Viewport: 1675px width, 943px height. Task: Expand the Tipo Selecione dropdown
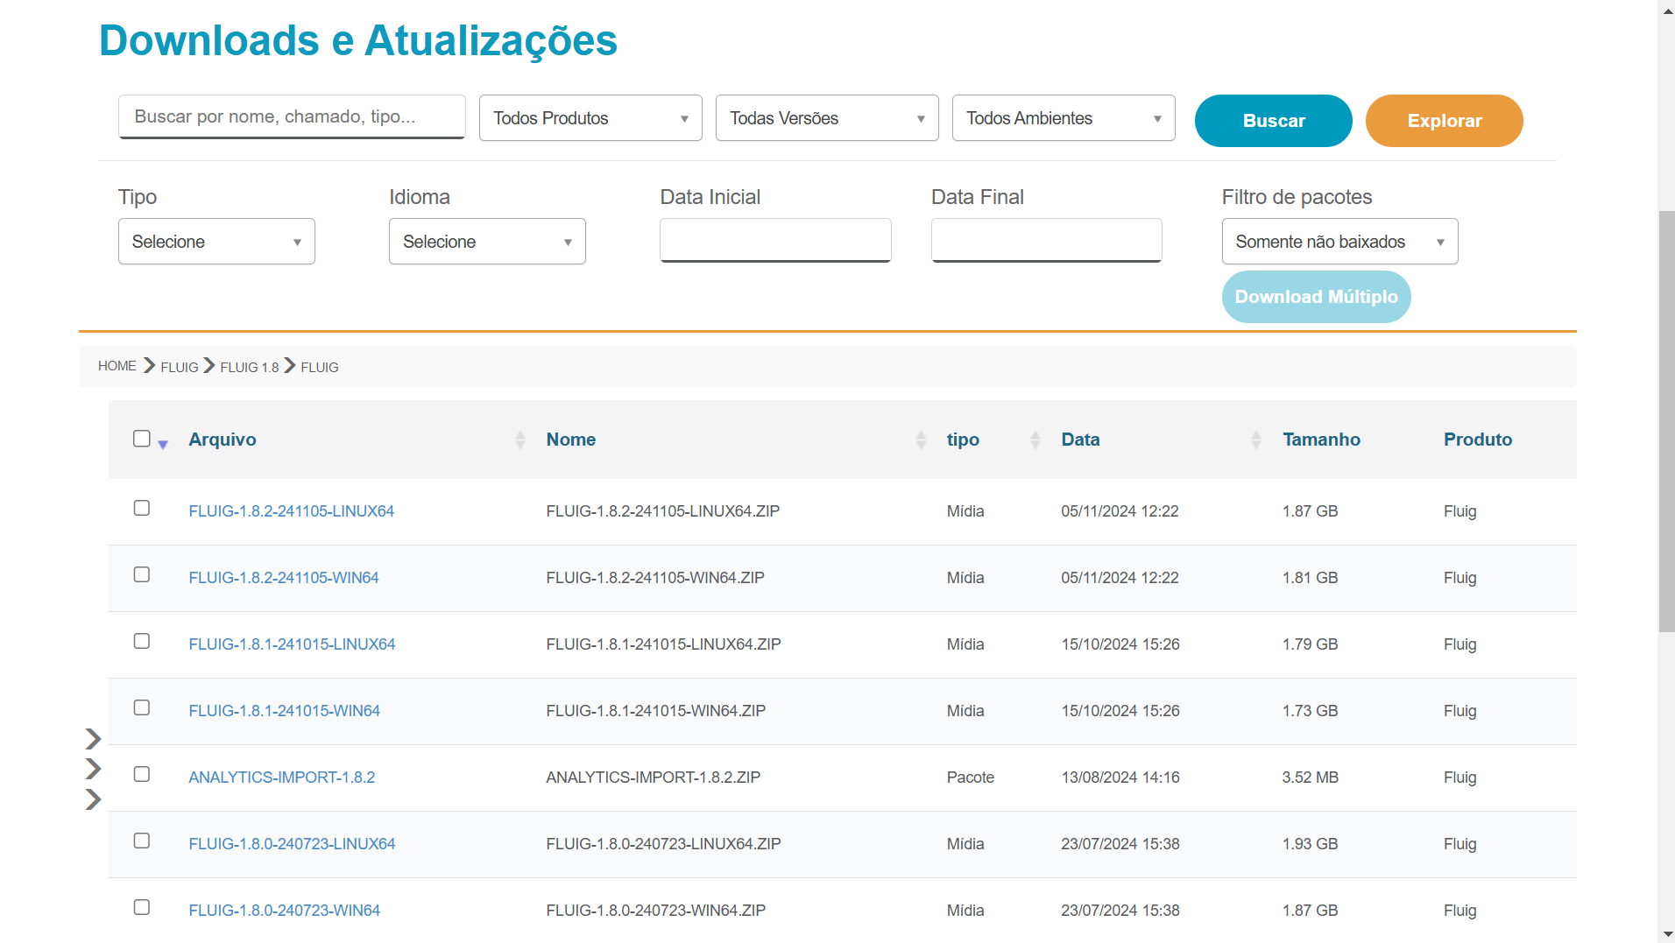pos(216,242)
